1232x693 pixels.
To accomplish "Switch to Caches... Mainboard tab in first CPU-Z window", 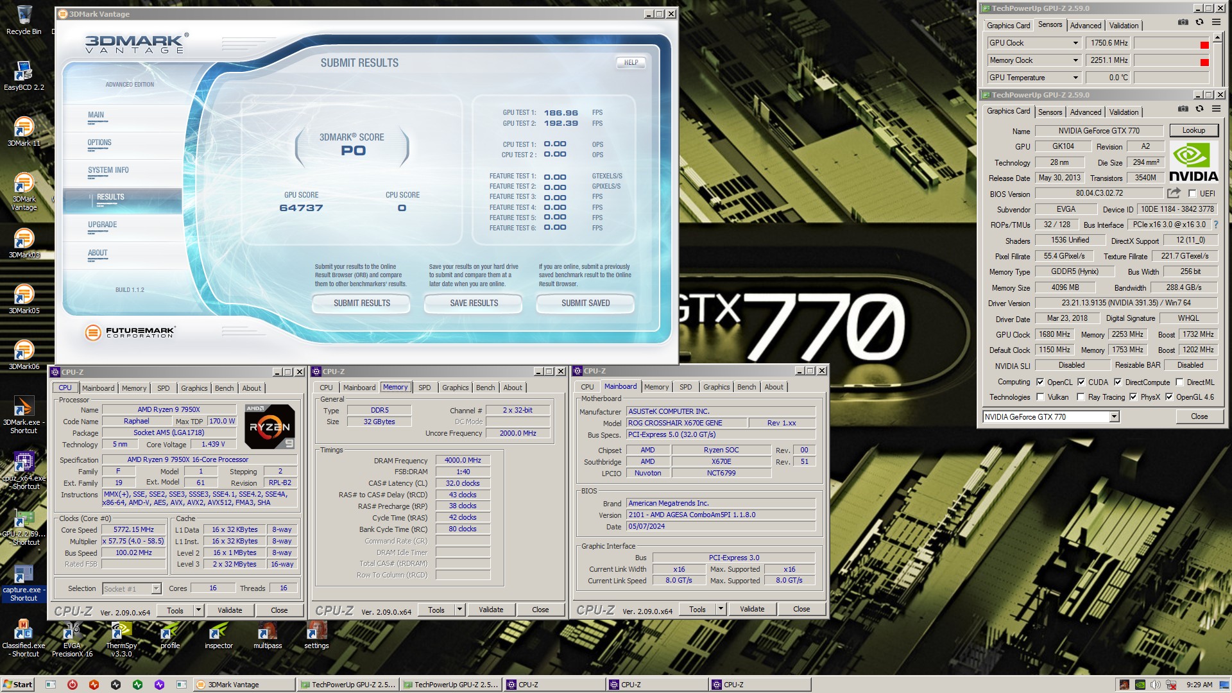I will click(x=98, y=388).
